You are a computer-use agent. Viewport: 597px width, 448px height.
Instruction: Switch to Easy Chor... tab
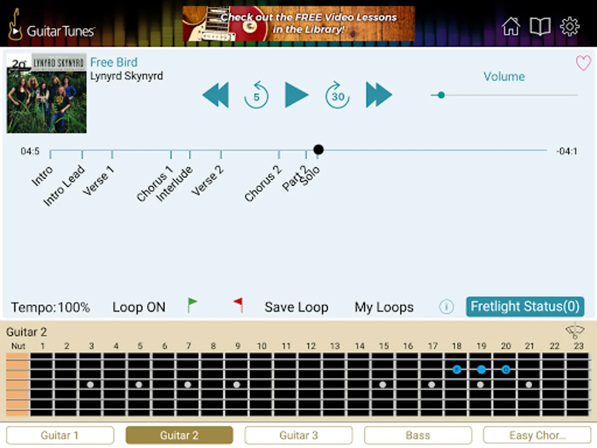pyautogui.click(x=537, y=436)
